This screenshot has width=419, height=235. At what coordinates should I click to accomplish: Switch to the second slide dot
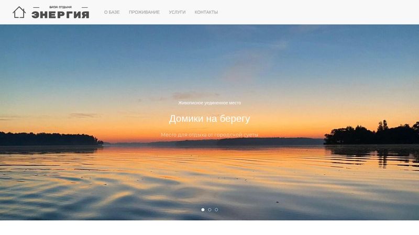click(x=210, y=210)
